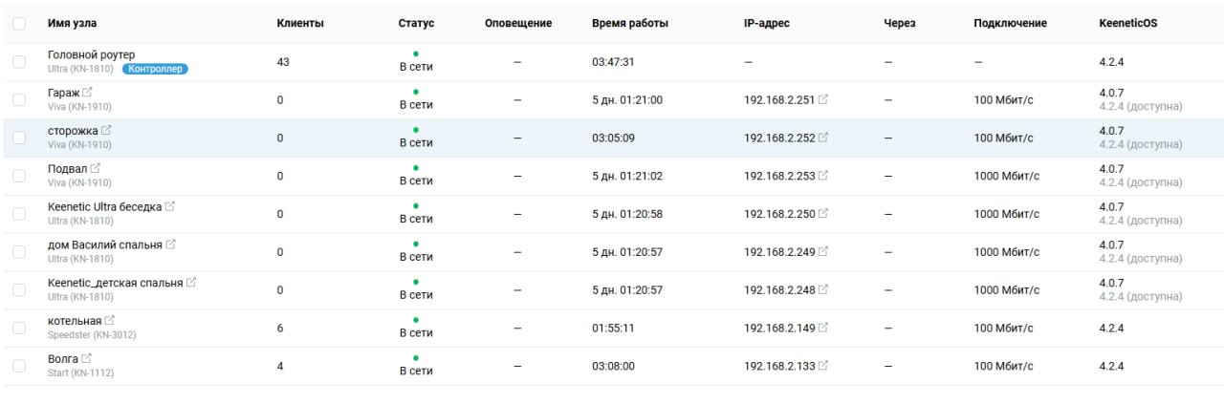The height and width of the screenshot is (404, 1224).
Task: Toggle checkbox for котельная row
Action: [x=19, y=328]
